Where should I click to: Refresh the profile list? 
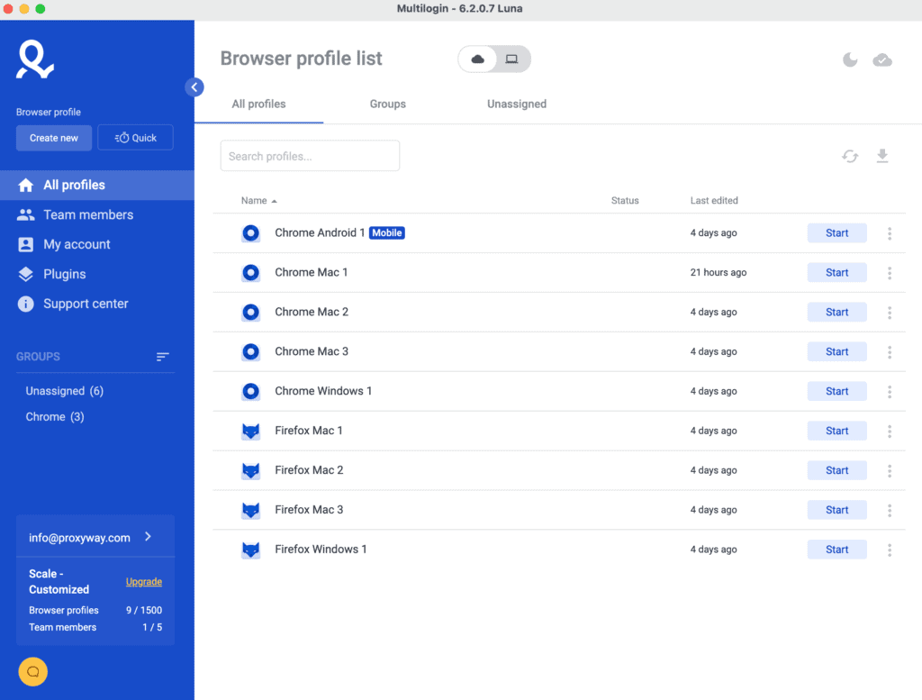tap(850, 156)
